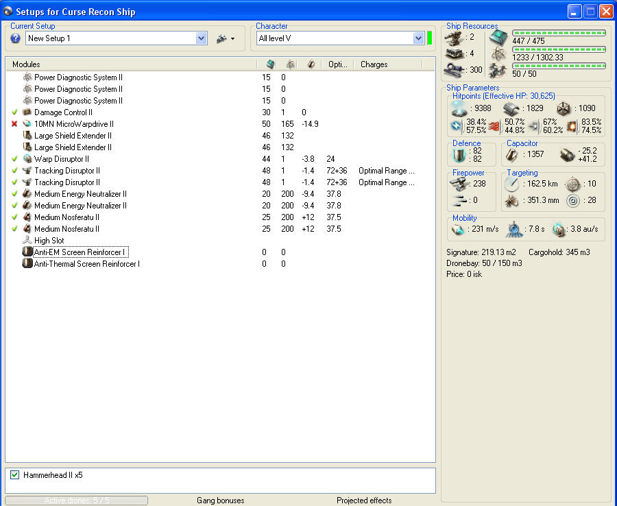Click the Dronebay: 50 / 150 m3 text
The width and height of the screenshot is (617, 506).
(484, 263)
